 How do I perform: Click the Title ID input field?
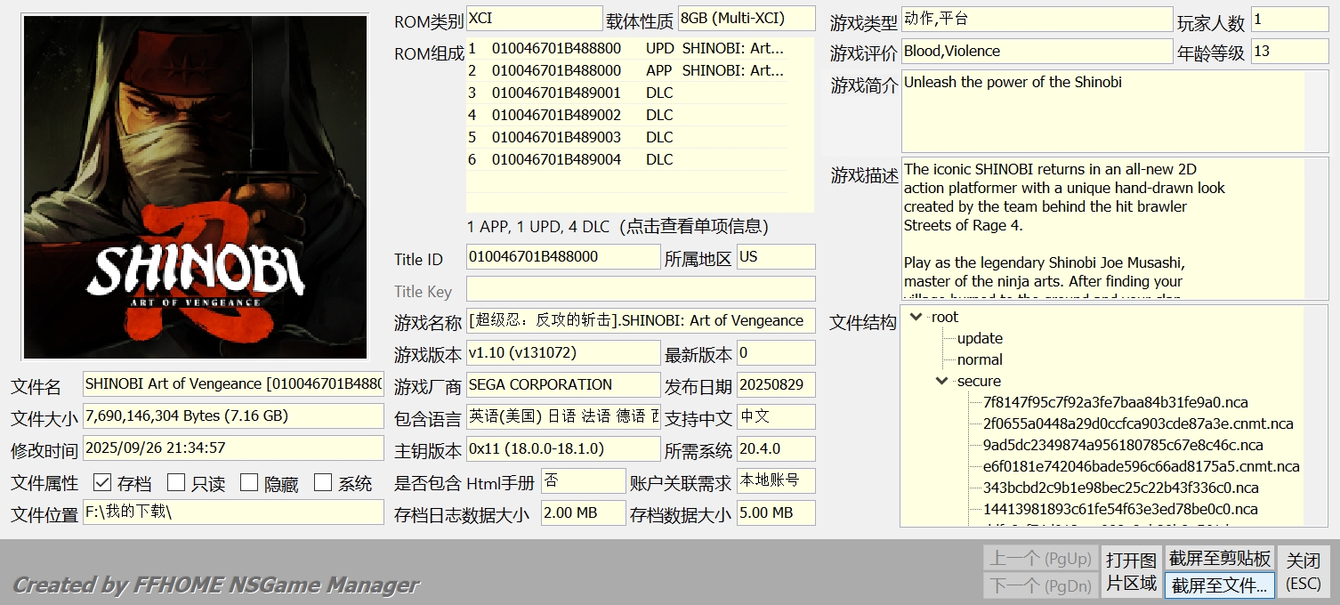(x=562, y=257)
